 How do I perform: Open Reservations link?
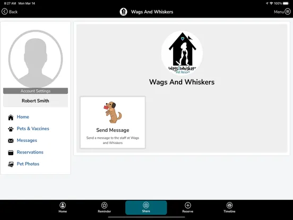tap(30, 152)
